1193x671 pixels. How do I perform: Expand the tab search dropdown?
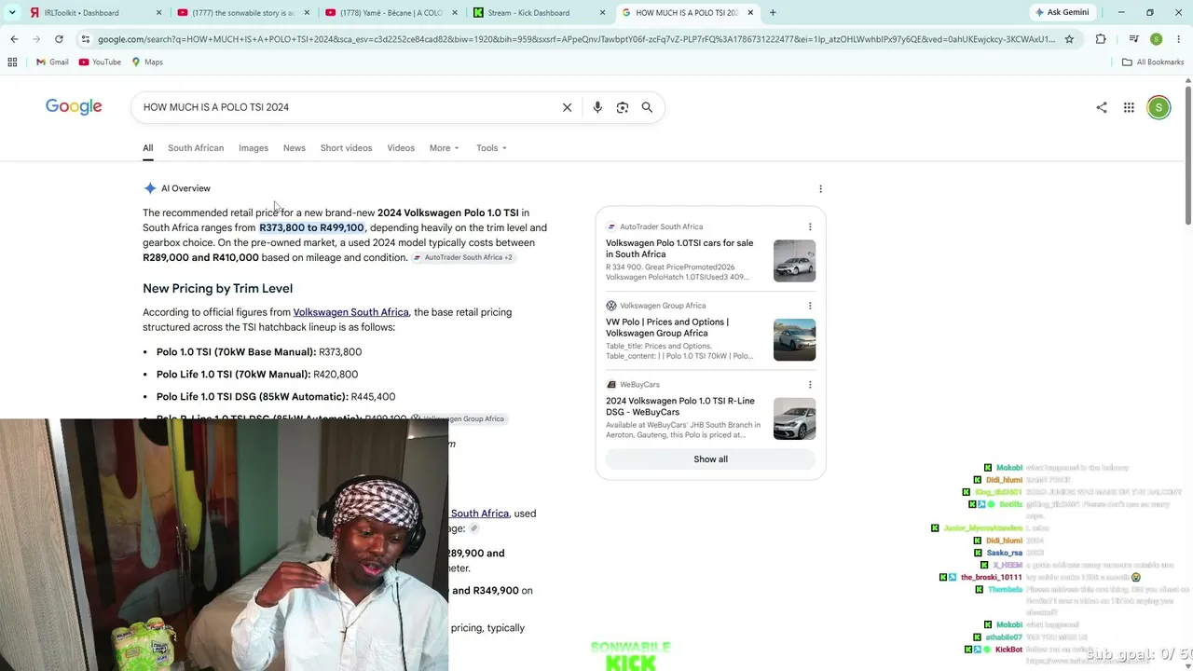pos(12,12)
